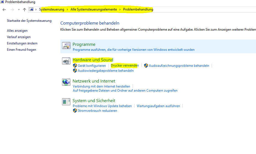
Task: Open Startseite der Systemsteuerung
Action: click(x=29, y=21)
